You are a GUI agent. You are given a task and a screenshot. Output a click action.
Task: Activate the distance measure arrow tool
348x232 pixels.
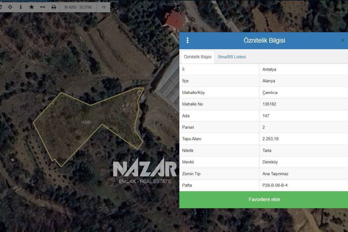click(42, 7)
